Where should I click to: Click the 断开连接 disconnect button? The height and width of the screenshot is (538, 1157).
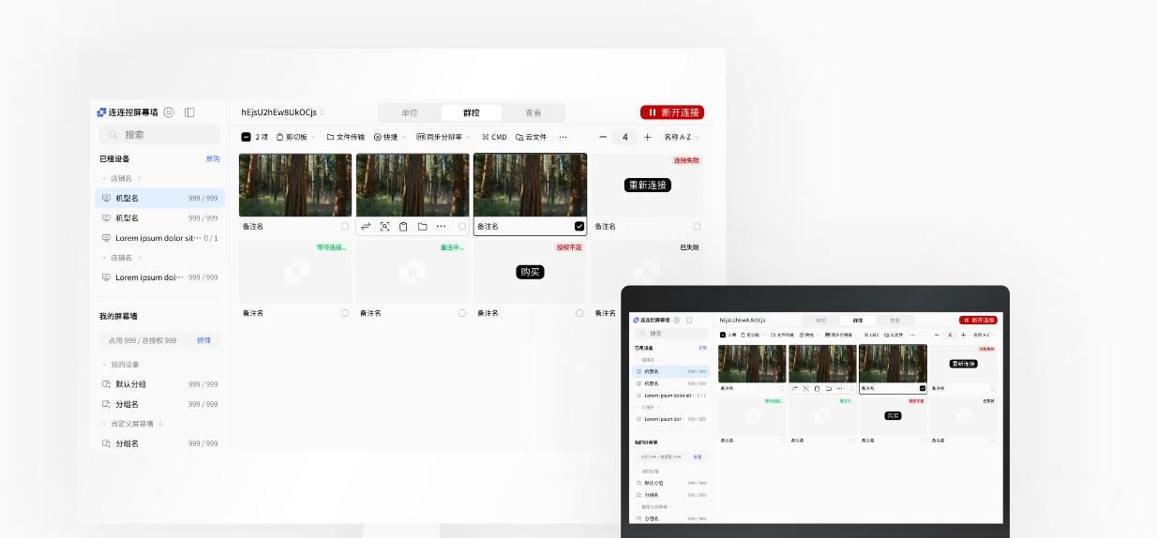[672, 112]
